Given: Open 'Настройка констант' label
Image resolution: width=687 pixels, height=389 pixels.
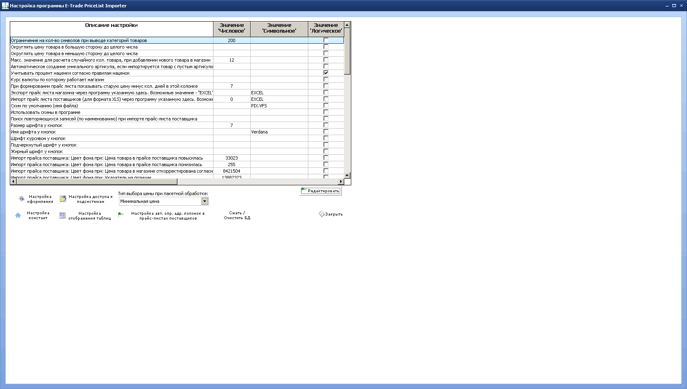Looking at the screenshot, I should coord(38,216).
